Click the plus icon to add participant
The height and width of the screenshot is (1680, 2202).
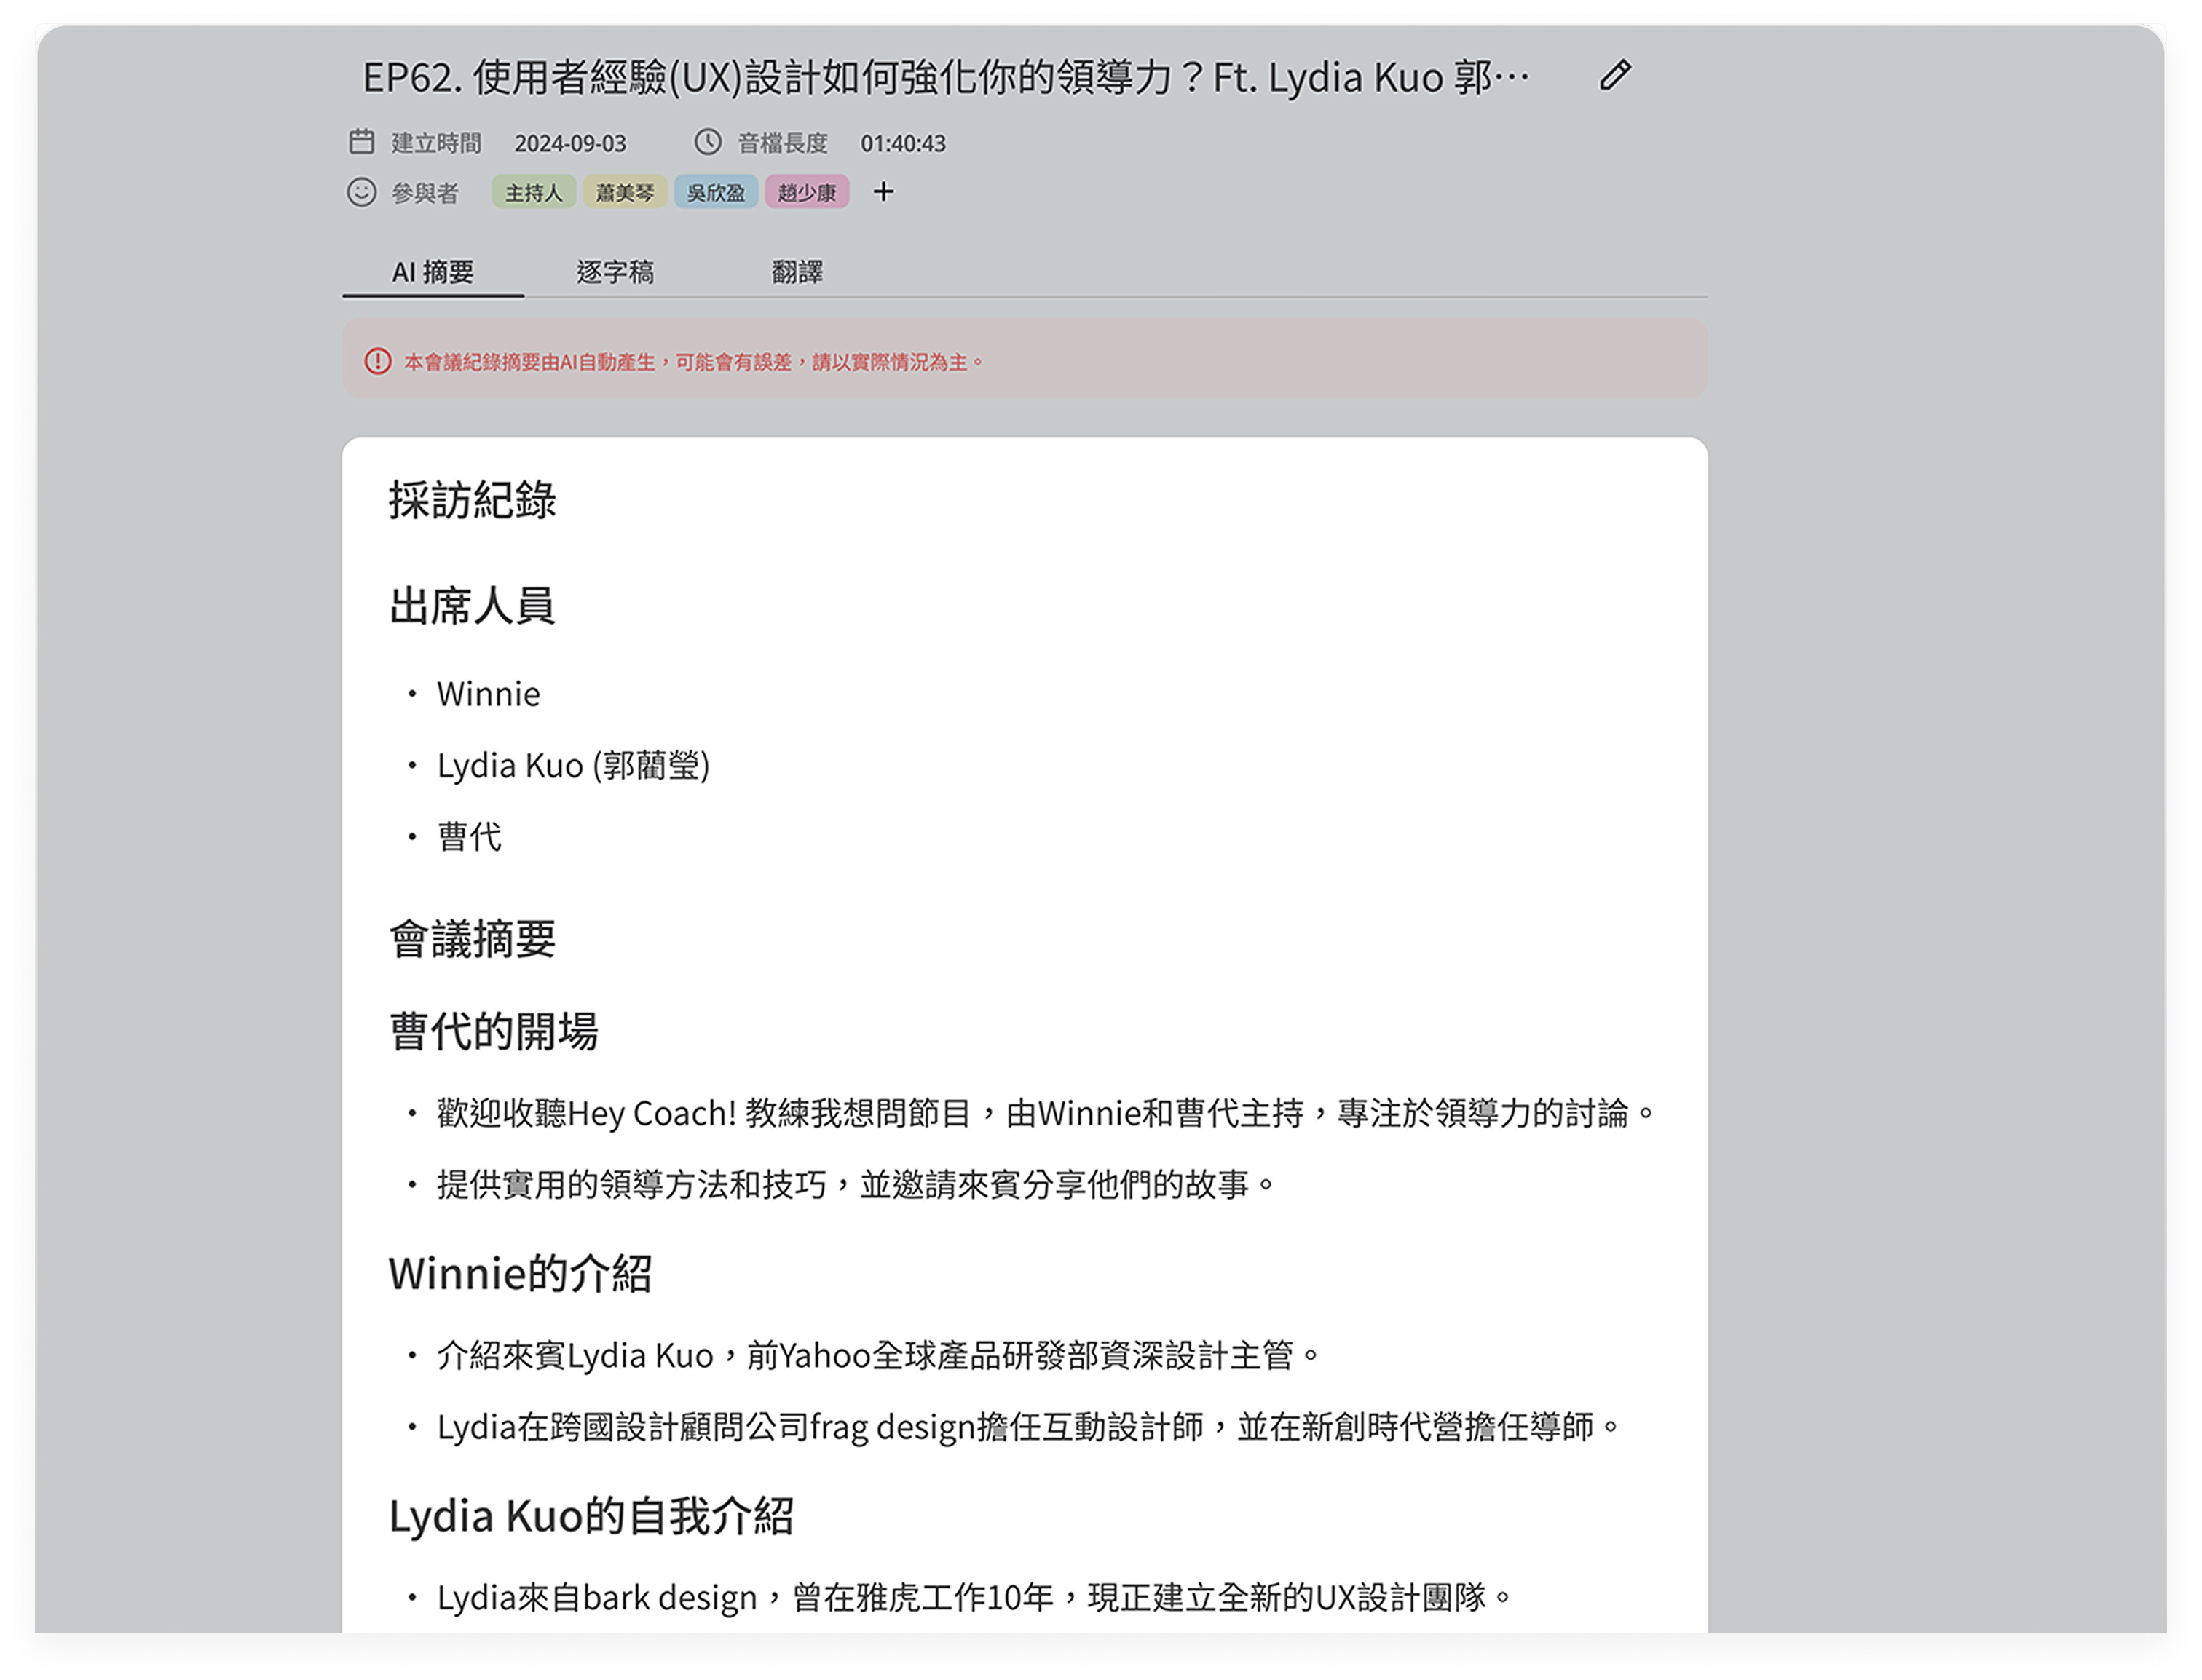point(883,191)
